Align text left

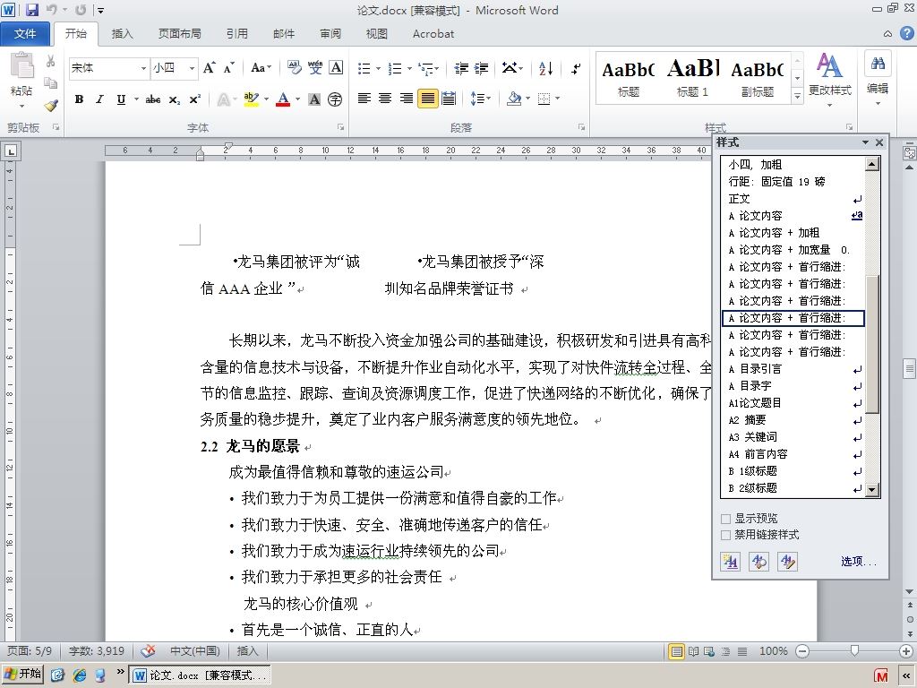[x=364, y=99]
